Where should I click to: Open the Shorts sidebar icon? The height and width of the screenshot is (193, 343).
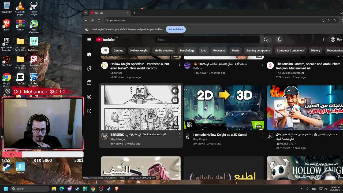pos(89,69)
